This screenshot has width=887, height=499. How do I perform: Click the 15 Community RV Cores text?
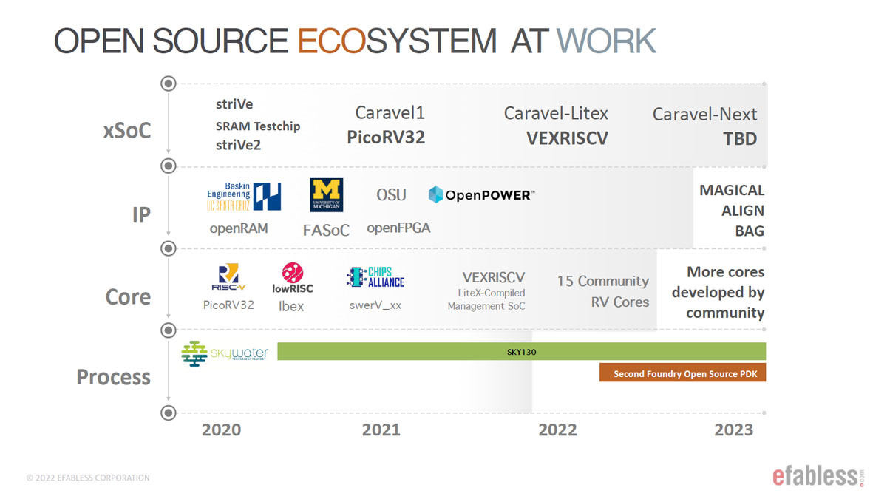coord(603,291)
